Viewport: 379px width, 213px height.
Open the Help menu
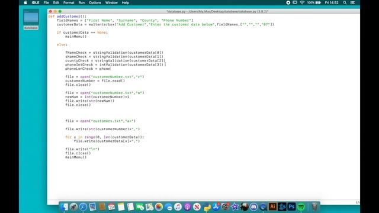click(x=125, y=2)
